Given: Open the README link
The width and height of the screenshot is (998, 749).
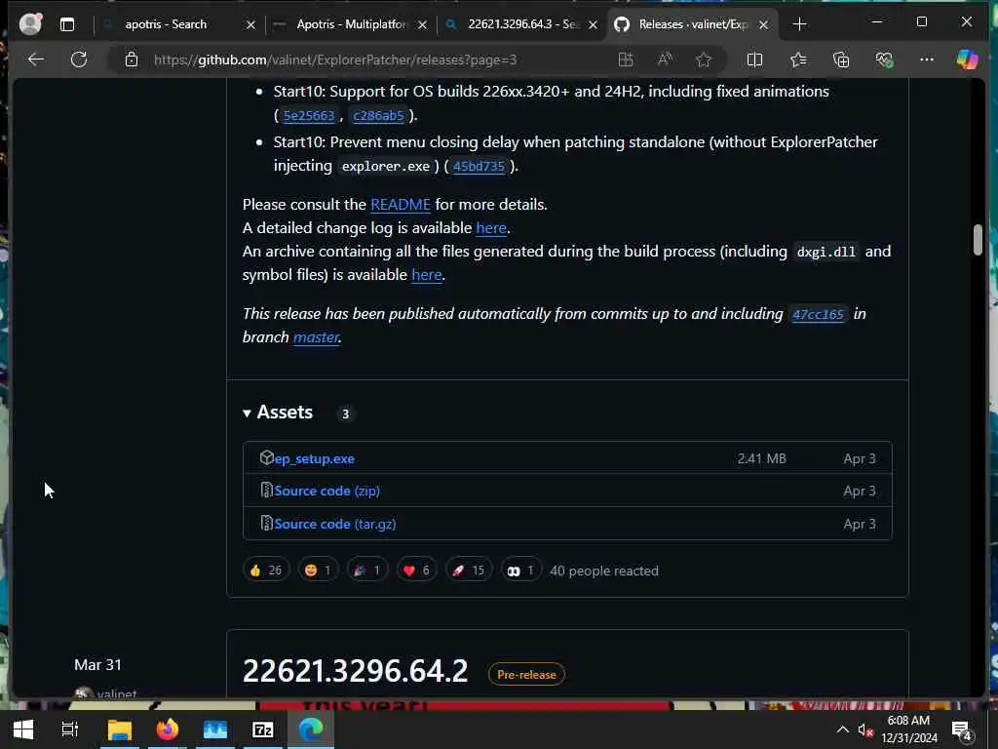Looking at the screenshot, I should [401, 205].
